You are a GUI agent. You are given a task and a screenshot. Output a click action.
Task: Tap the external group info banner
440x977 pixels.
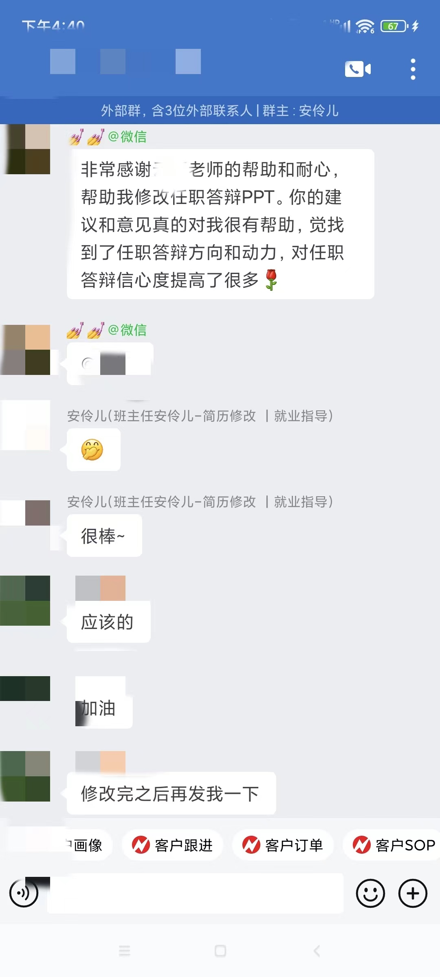[220, 110]
